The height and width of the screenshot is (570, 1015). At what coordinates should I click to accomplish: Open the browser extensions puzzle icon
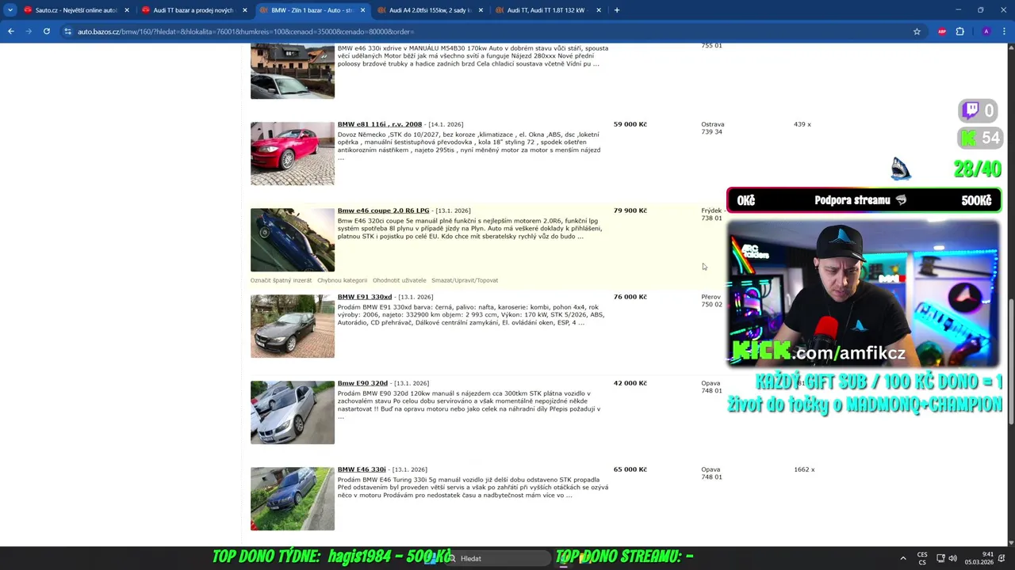pos(960,32)
